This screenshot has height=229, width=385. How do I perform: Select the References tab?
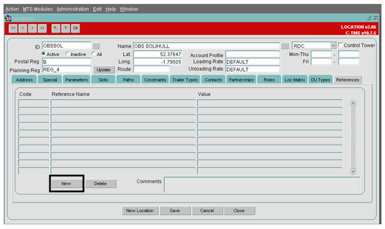coord(348,80)
